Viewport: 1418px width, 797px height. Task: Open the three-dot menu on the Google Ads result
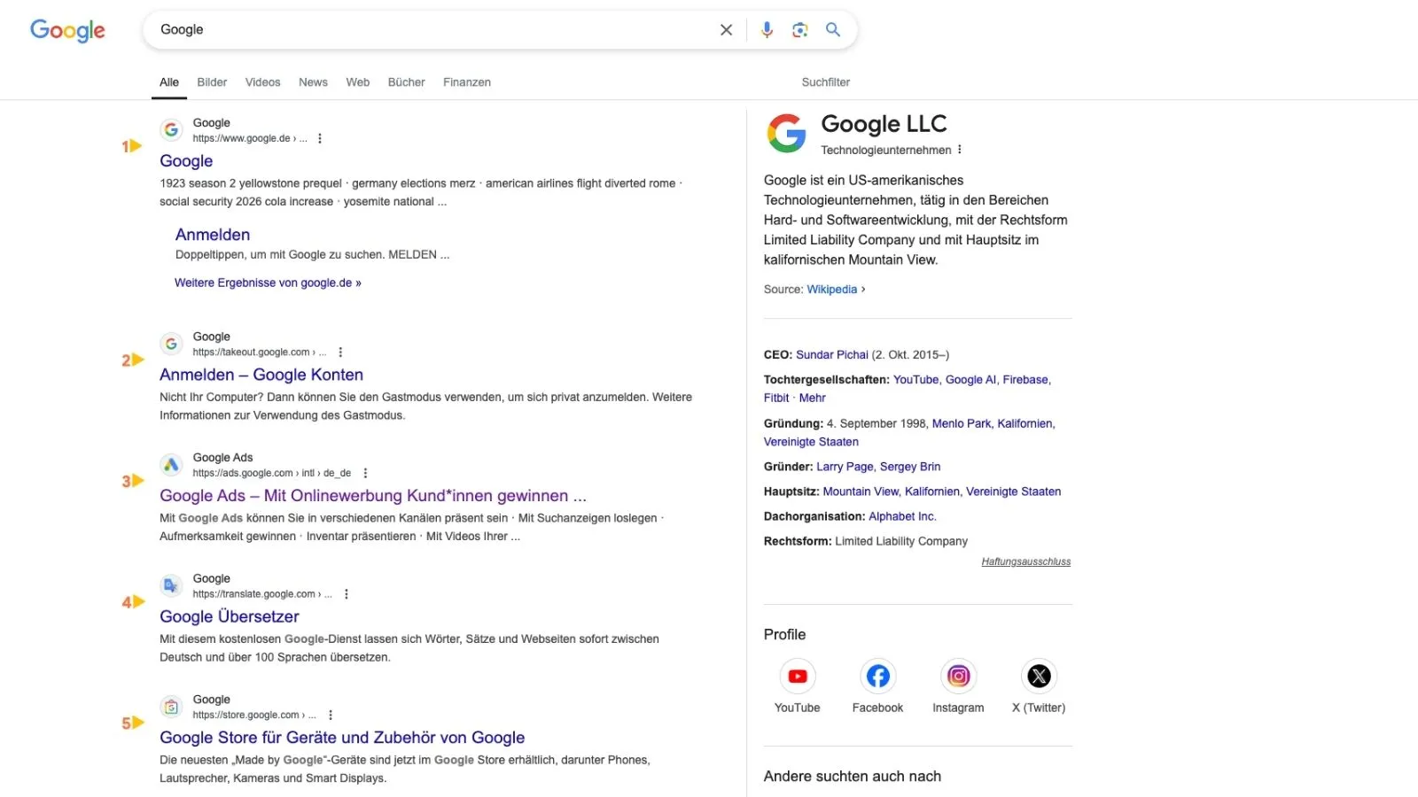click(365, 473)
